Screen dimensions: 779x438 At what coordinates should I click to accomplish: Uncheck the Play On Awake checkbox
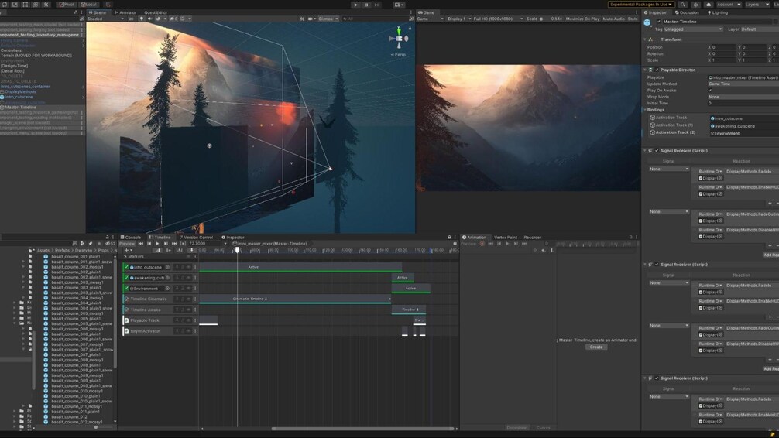pos(710,91)
